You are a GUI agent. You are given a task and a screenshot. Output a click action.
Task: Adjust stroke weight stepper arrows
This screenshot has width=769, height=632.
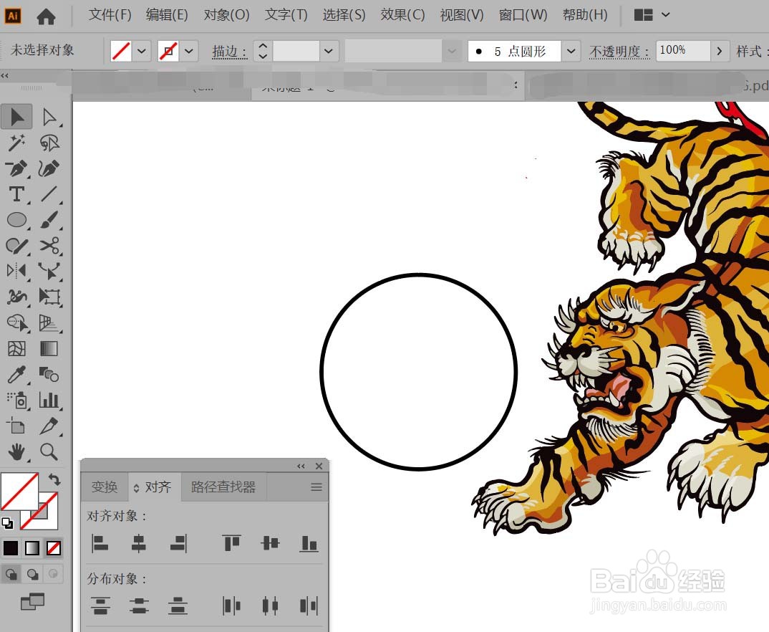coord(263,51)
